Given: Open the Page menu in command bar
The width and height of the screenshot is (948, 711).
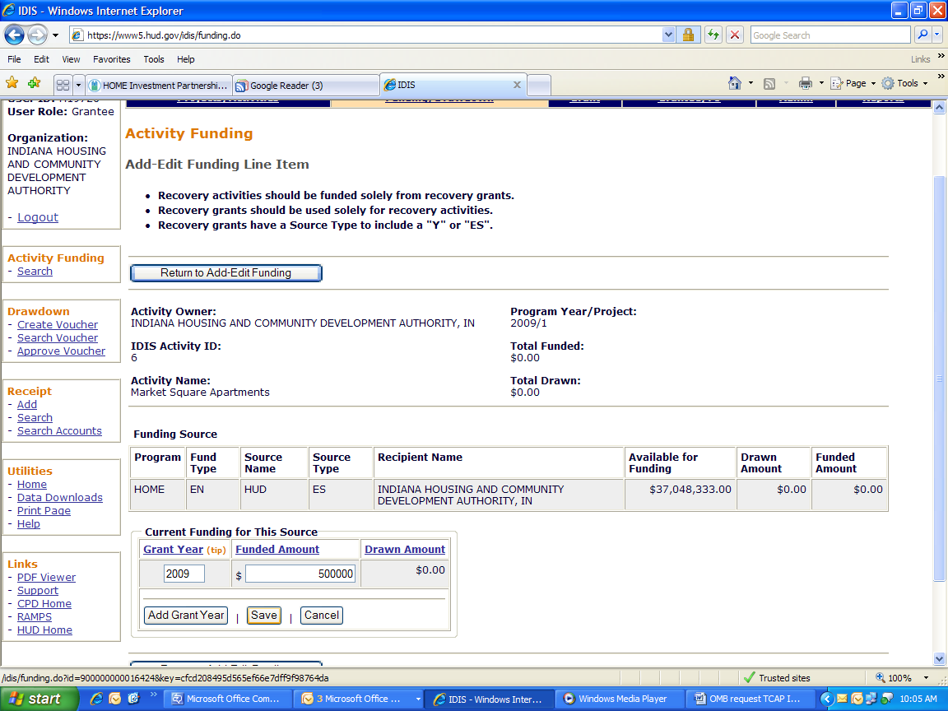Looking at the screenshot, I should click(853, 83).
